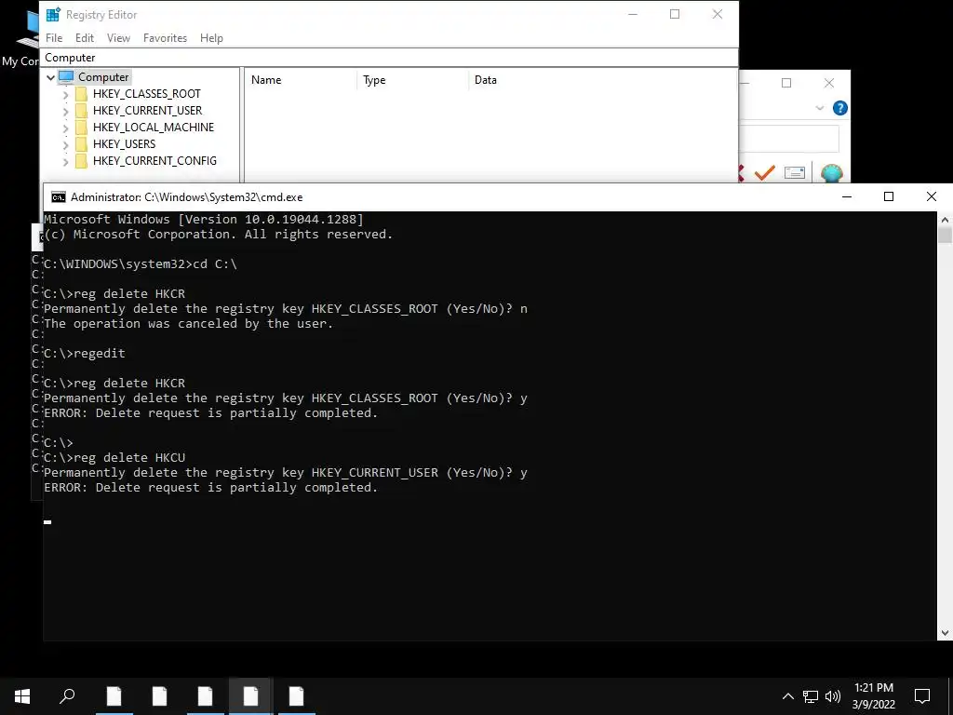953x715 pixels.
Task: Open the Action Center notifications icon
Action: [x=922, y=696]
